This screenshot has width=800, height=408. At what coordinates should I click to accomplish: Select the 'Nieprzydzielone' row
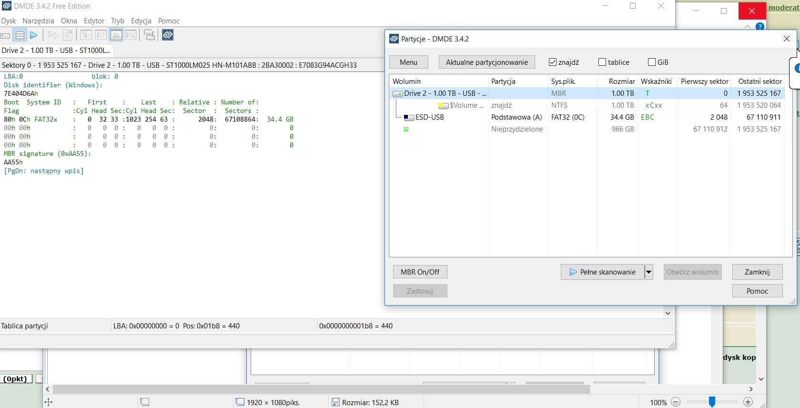click(587, 129)
